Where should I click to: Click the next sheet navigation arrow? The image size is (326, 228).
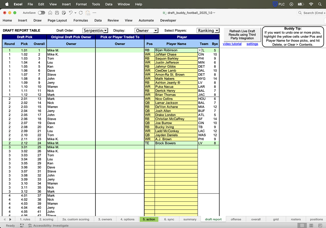10,219
